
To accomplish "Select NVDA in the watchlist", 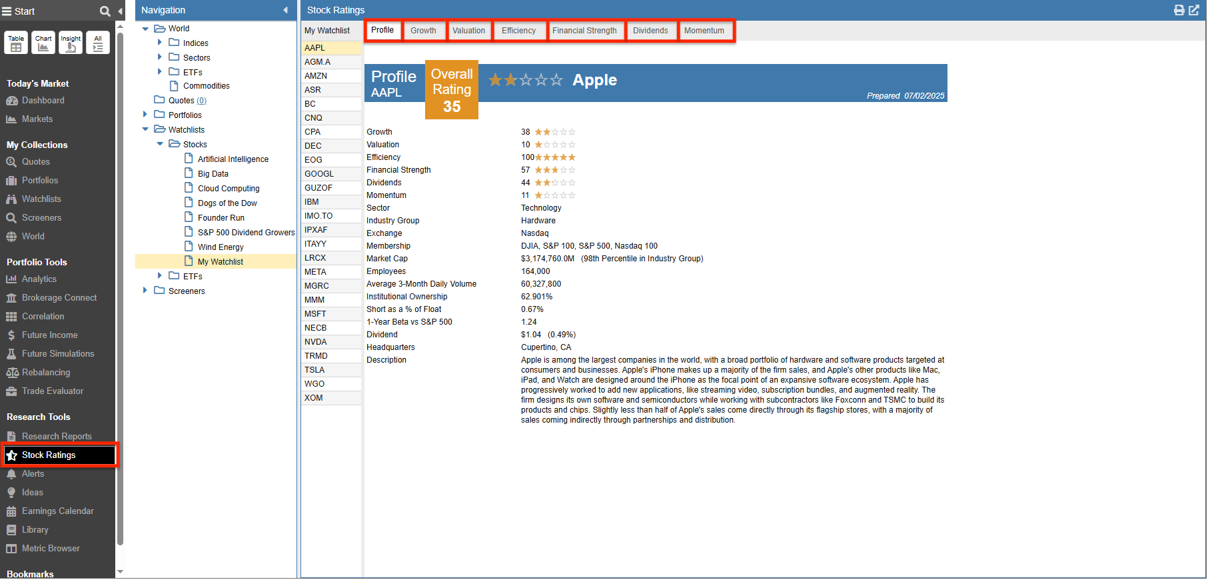I will 316,342.
